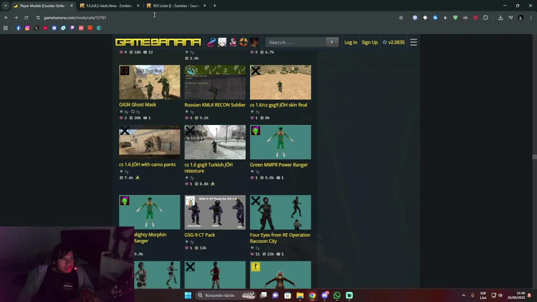Open cs 1.6 gsg9 Turkish JÖH retexture

(x=209, y=168)
